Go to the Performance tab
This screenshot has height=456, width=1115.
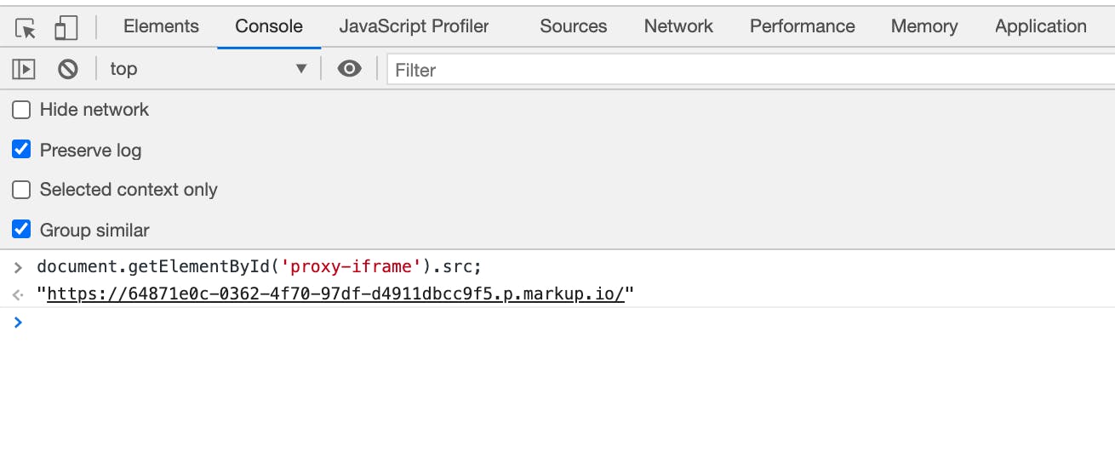(802, 26)
